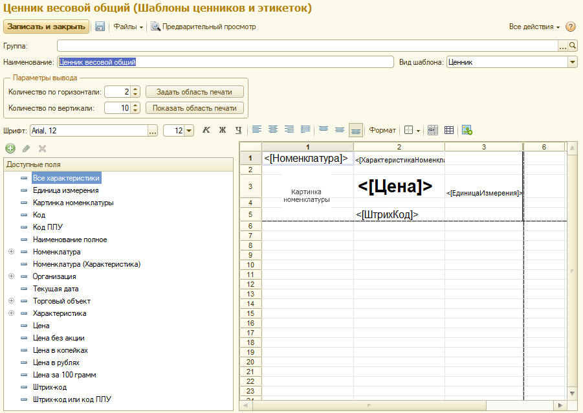
Task: Click the table grid icon
Action: point(449,130)
